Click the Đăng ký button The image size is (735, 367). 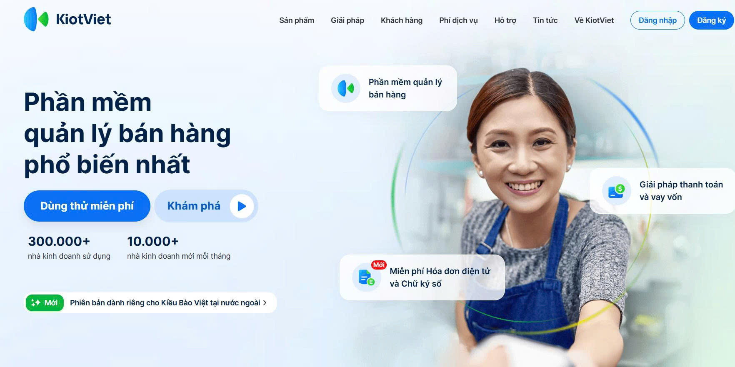pyautogui.click(x=711, y=20)
